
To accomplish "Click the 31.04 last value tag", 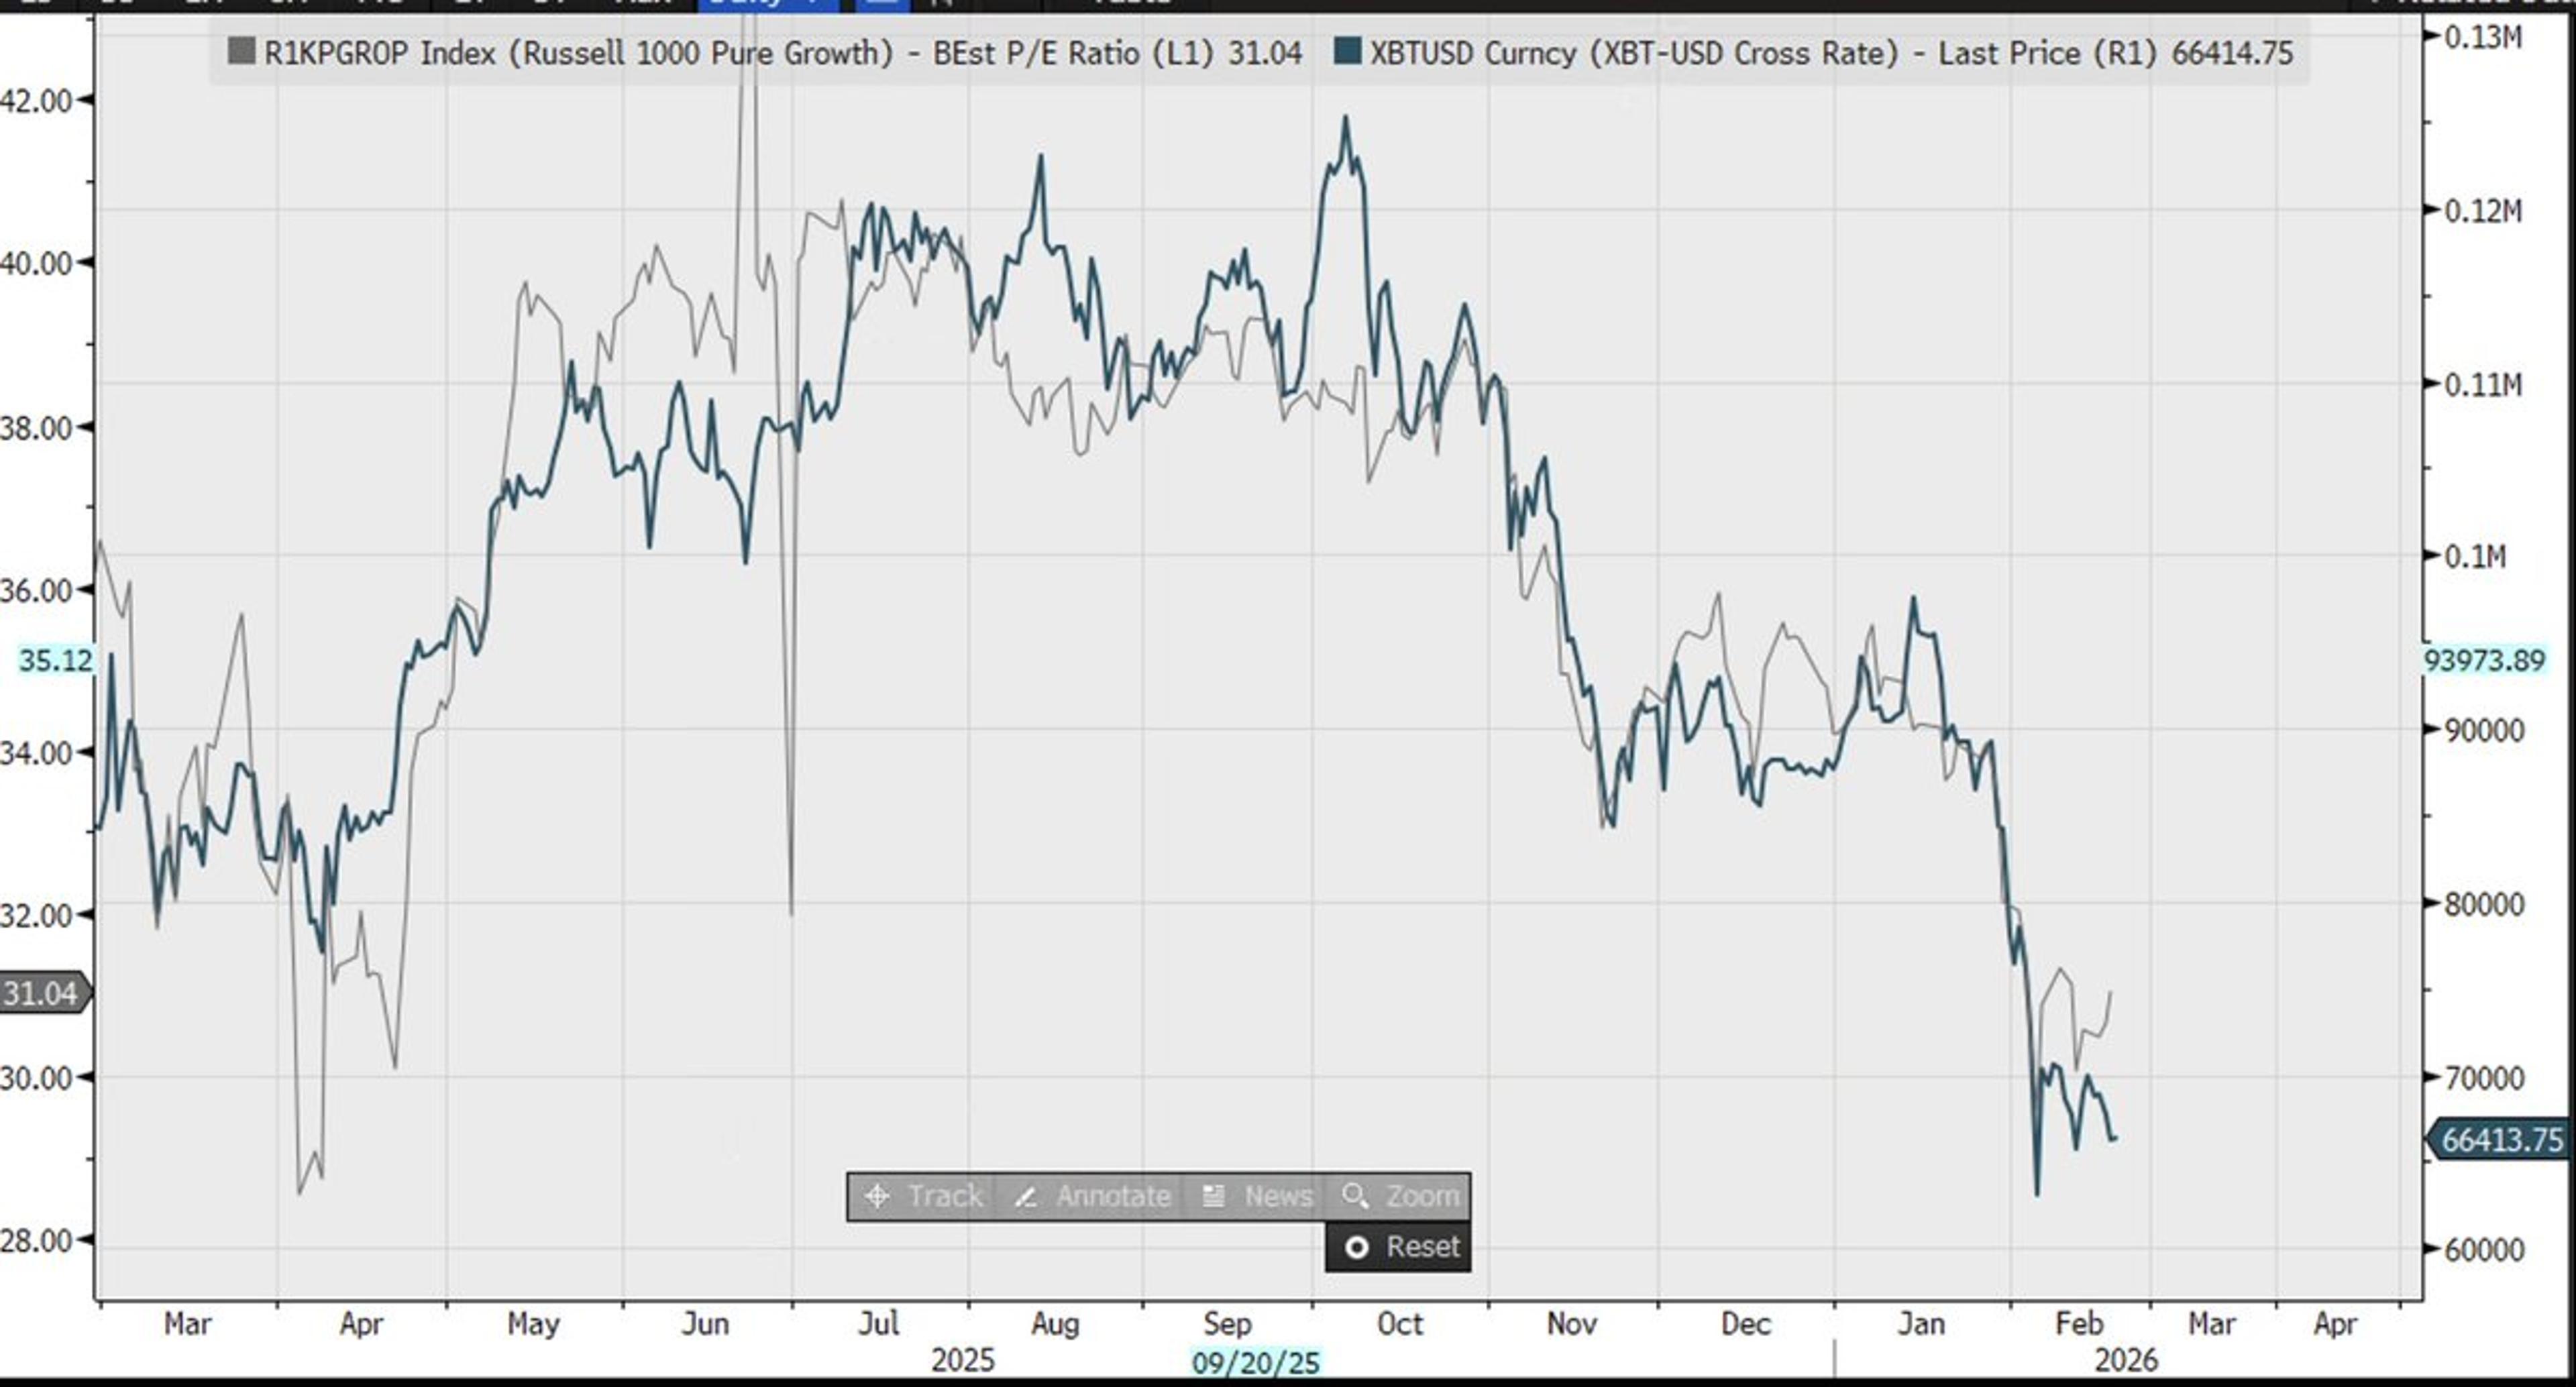I will tap(41, 993).
